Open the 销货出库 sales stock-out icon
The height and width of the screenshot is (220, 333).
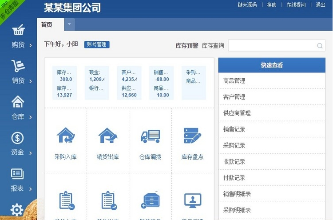[x=108, y=136]
